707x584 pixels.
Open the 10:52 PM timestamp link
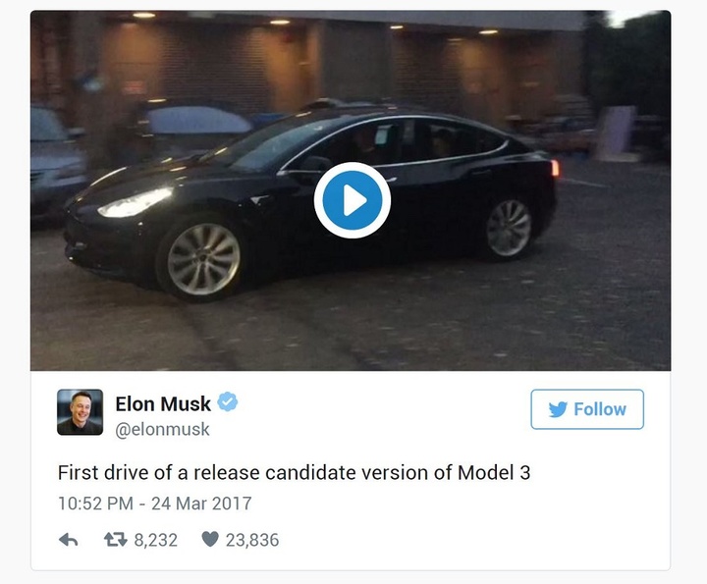95,504
